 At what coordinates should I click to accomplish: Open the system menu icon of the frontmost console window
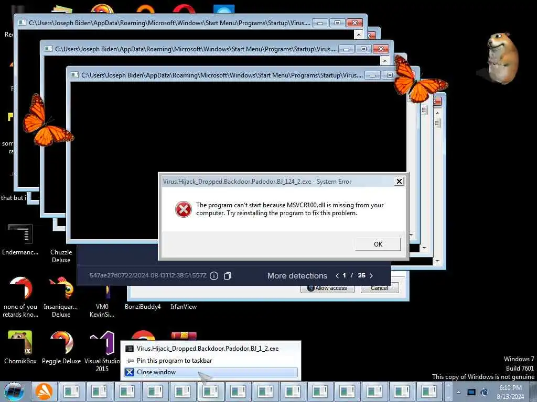click(x=74, y=75)
